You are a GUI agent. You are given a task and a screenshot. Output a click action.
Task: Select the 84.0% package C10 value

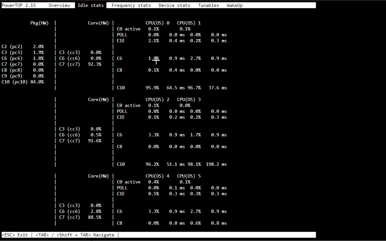(x=37, y=82)
